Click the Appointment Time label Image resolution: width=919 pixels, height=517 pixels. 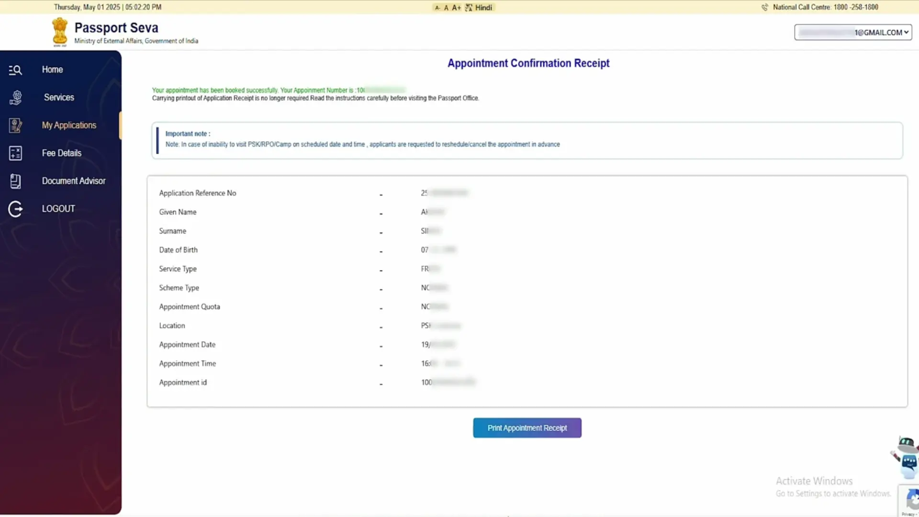188,364
